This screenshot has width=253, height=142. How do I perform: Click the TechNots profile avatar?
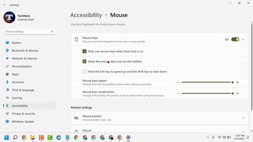point(9,17)
